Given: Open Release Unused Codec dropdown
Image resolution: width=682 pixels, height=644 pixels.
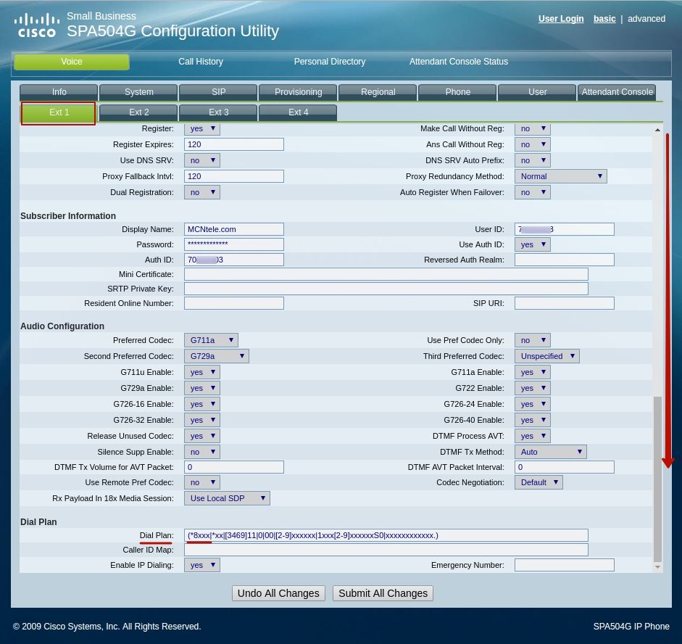Looking at the screenshot, I should coord(202,436).
